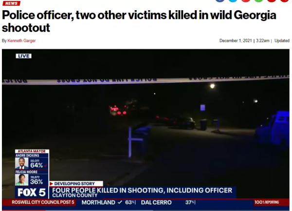Open author Kenneth Garger's page
Image resolution: width=292 pixels, height=211 pixels.
coord(21,40)
